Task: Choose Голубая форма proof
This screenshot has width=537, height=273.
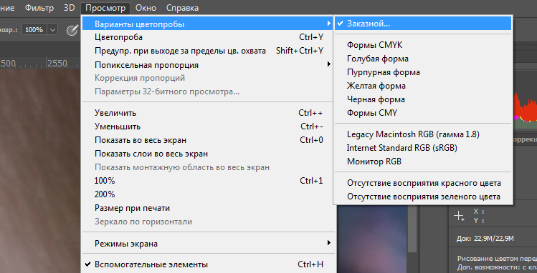Action: (423, 59)
